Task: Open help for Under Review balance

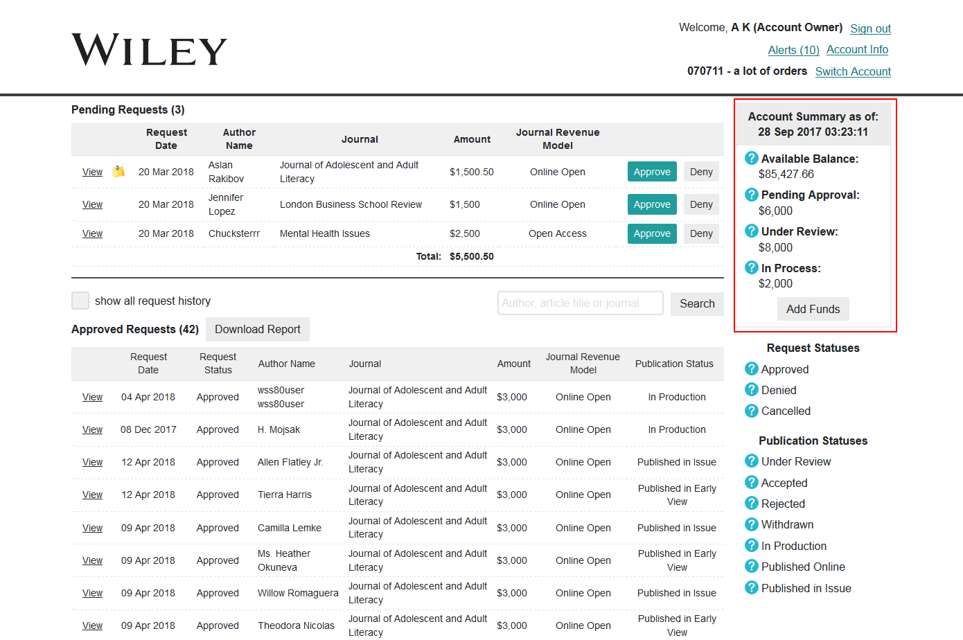Action: (751, 231)
